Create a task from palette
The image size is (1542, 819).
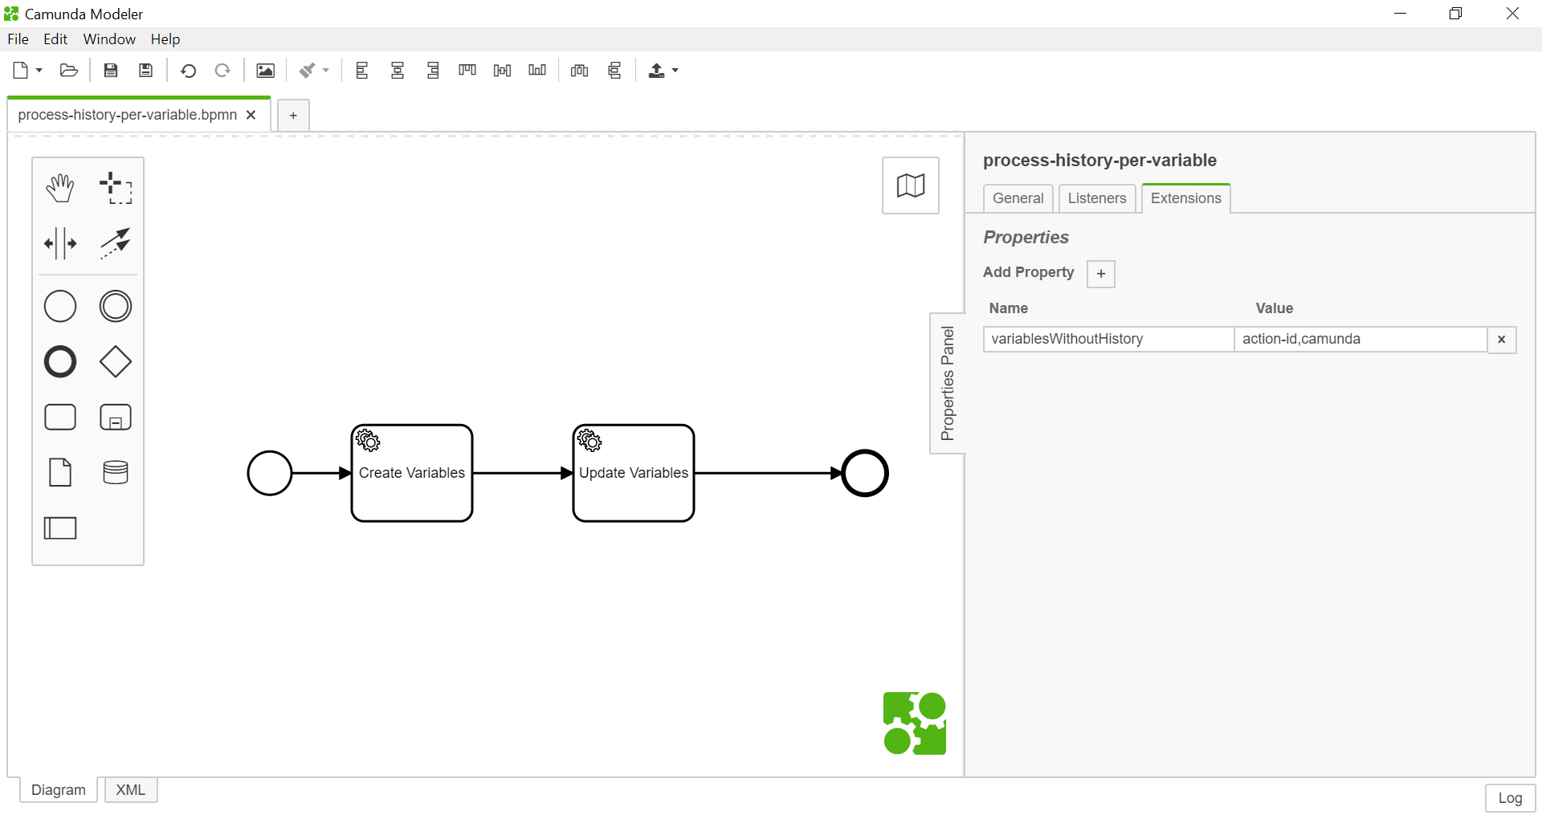pyautogui.click(x=60, y=417)
